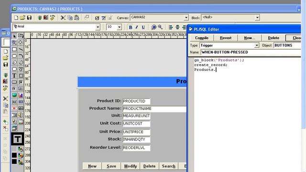
Task: Click the green plus Create icon in Navigator window
Action: [5, 122]
